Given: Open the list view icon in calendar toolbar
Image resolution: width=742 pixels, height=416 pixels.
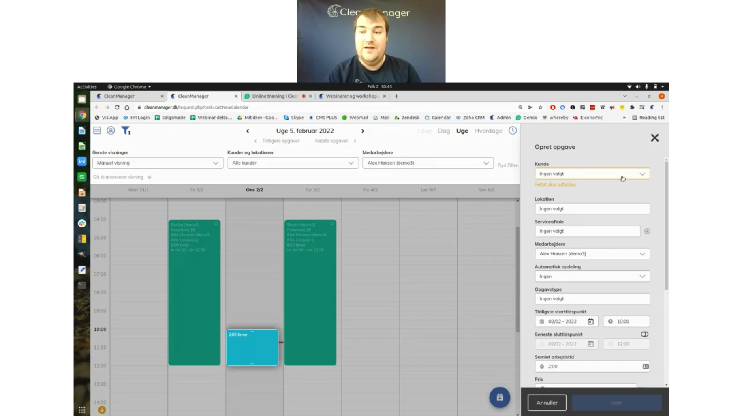Looking at the screenshot, I should point(97,131).
